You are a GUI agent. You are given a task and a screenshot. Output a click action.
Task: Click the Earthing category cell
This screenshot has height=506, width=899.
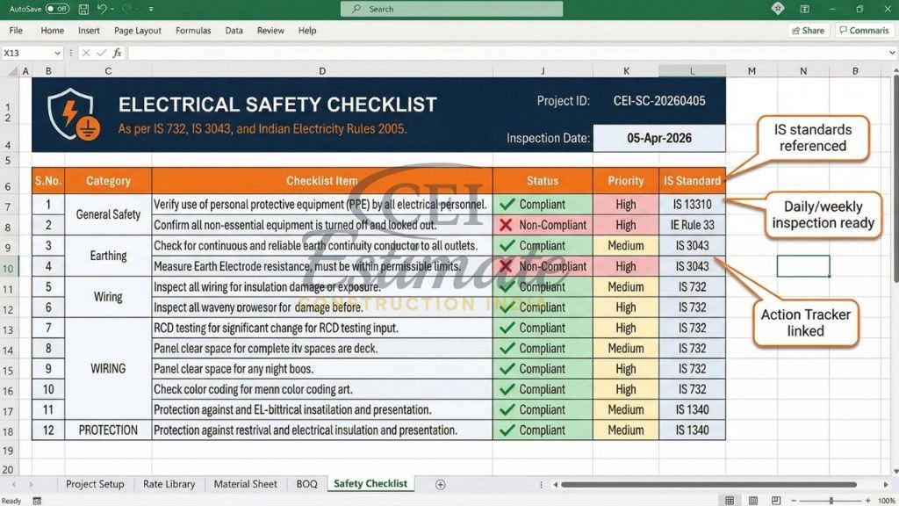click(x=108, y=256)
